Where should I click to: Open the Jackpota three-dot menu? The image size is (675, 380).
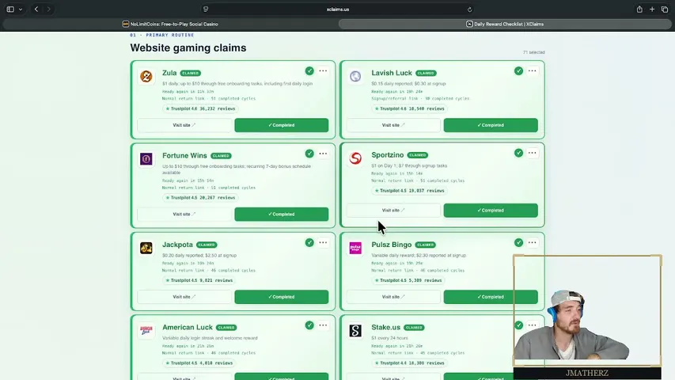click(x=324, y=243)
